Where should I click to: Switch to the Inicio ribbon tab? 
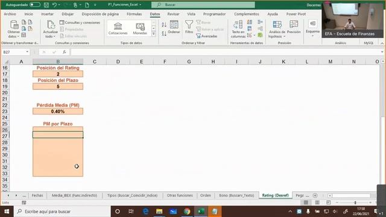(x=28, y=14)
